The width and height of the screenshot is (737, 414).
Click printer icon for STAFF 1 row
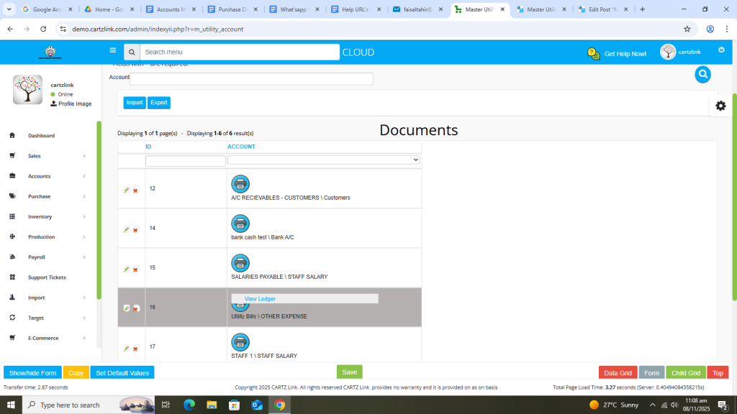point(240,342)
